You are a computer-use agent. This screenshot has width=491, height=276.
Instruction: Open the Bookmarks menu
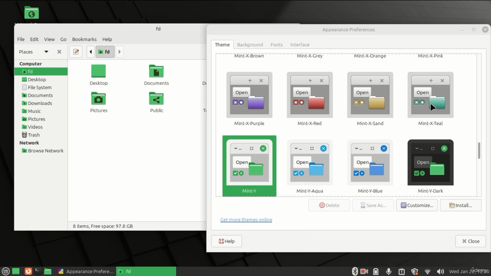(84, 39)
